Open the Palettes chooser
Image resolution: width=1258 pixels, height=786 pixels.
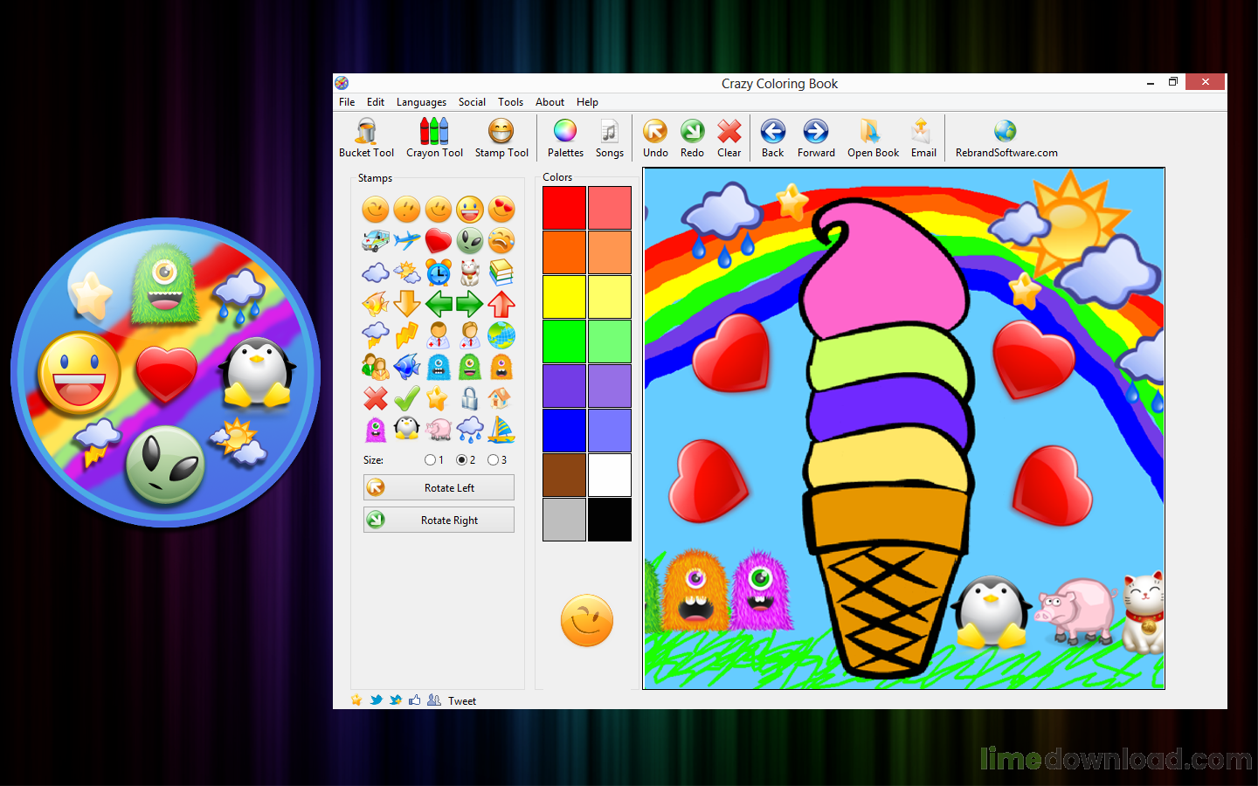(x=565, y=138)
